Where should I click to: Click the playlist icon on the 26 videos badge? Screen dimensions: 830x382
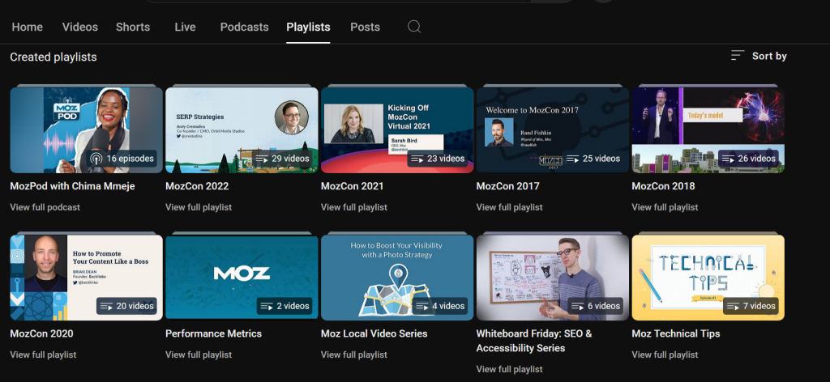point(729,159)
